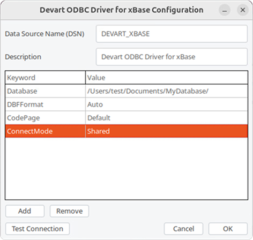
Task: Select the Shared value cell
Action: click(167, 131)
